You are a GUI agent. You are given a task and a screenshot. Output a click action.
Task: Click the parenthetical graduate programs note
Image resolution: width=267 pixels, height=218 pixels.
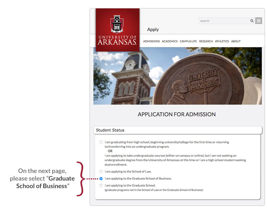pos(154,190)
